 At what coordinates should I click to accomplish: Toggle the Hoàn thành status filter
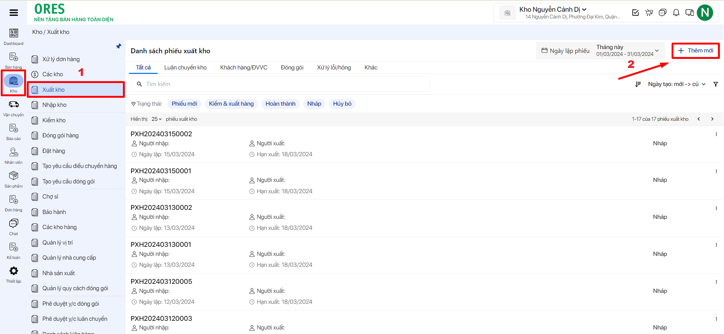pos(280,104)
